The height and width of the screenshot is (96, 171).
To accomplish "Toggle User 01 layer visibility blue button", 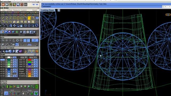I will point(35,60).
